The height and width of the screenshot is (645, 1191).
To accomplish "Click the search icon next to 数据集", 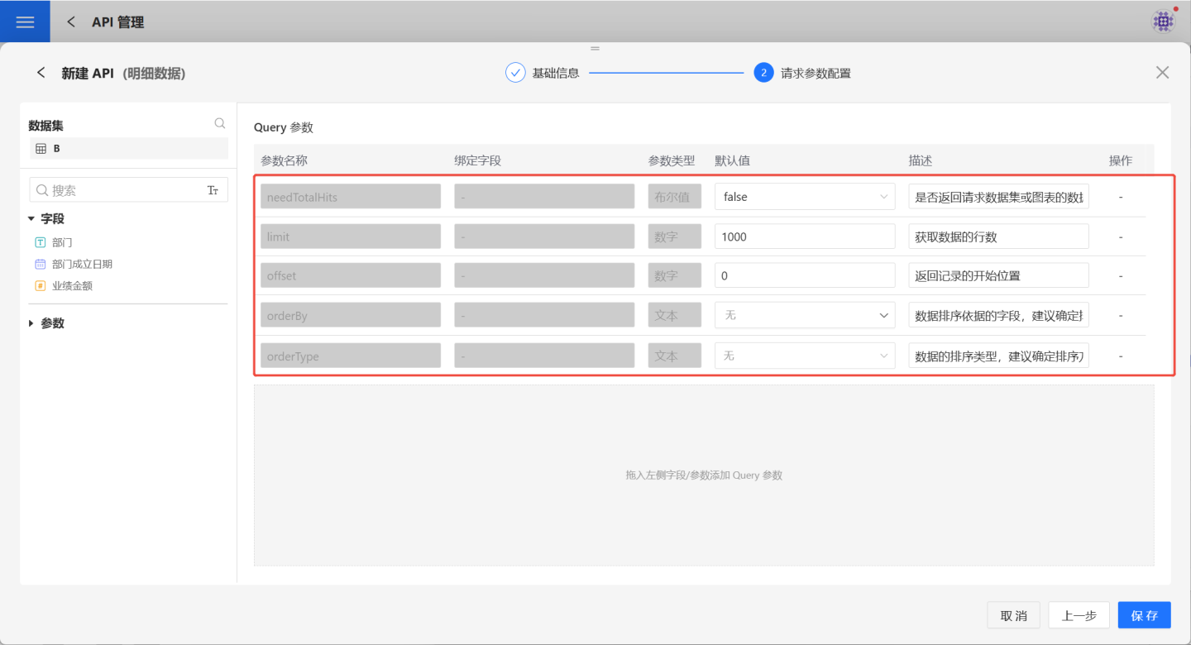I will (220, 123).
